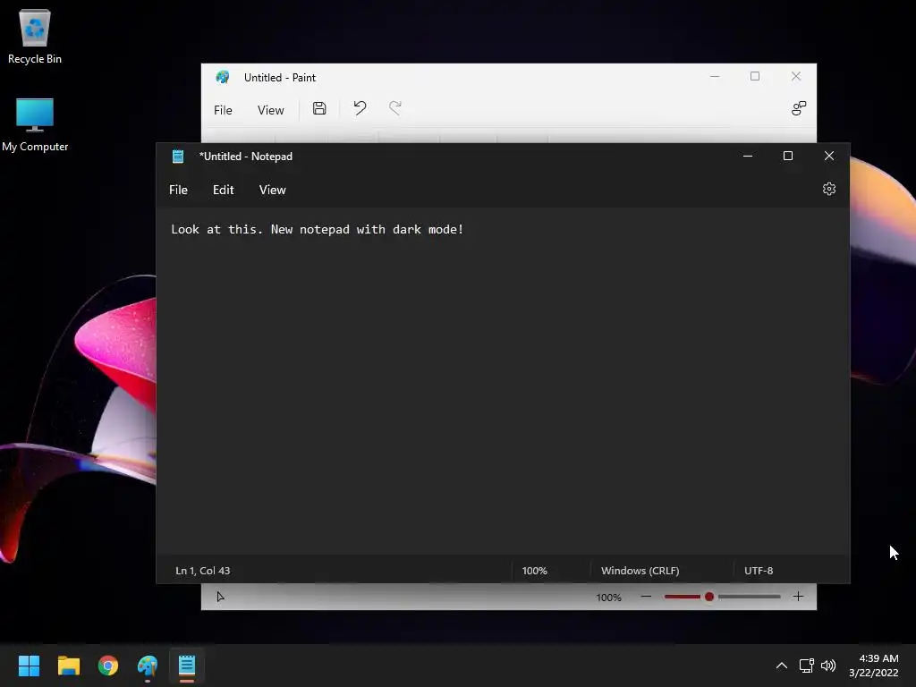Close the Notepad window
The image size is (916, 687).
829,156
